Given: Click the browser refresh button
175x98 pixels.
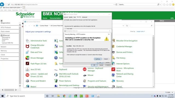Looking at the screenshot, I should (x=116, y=4).
